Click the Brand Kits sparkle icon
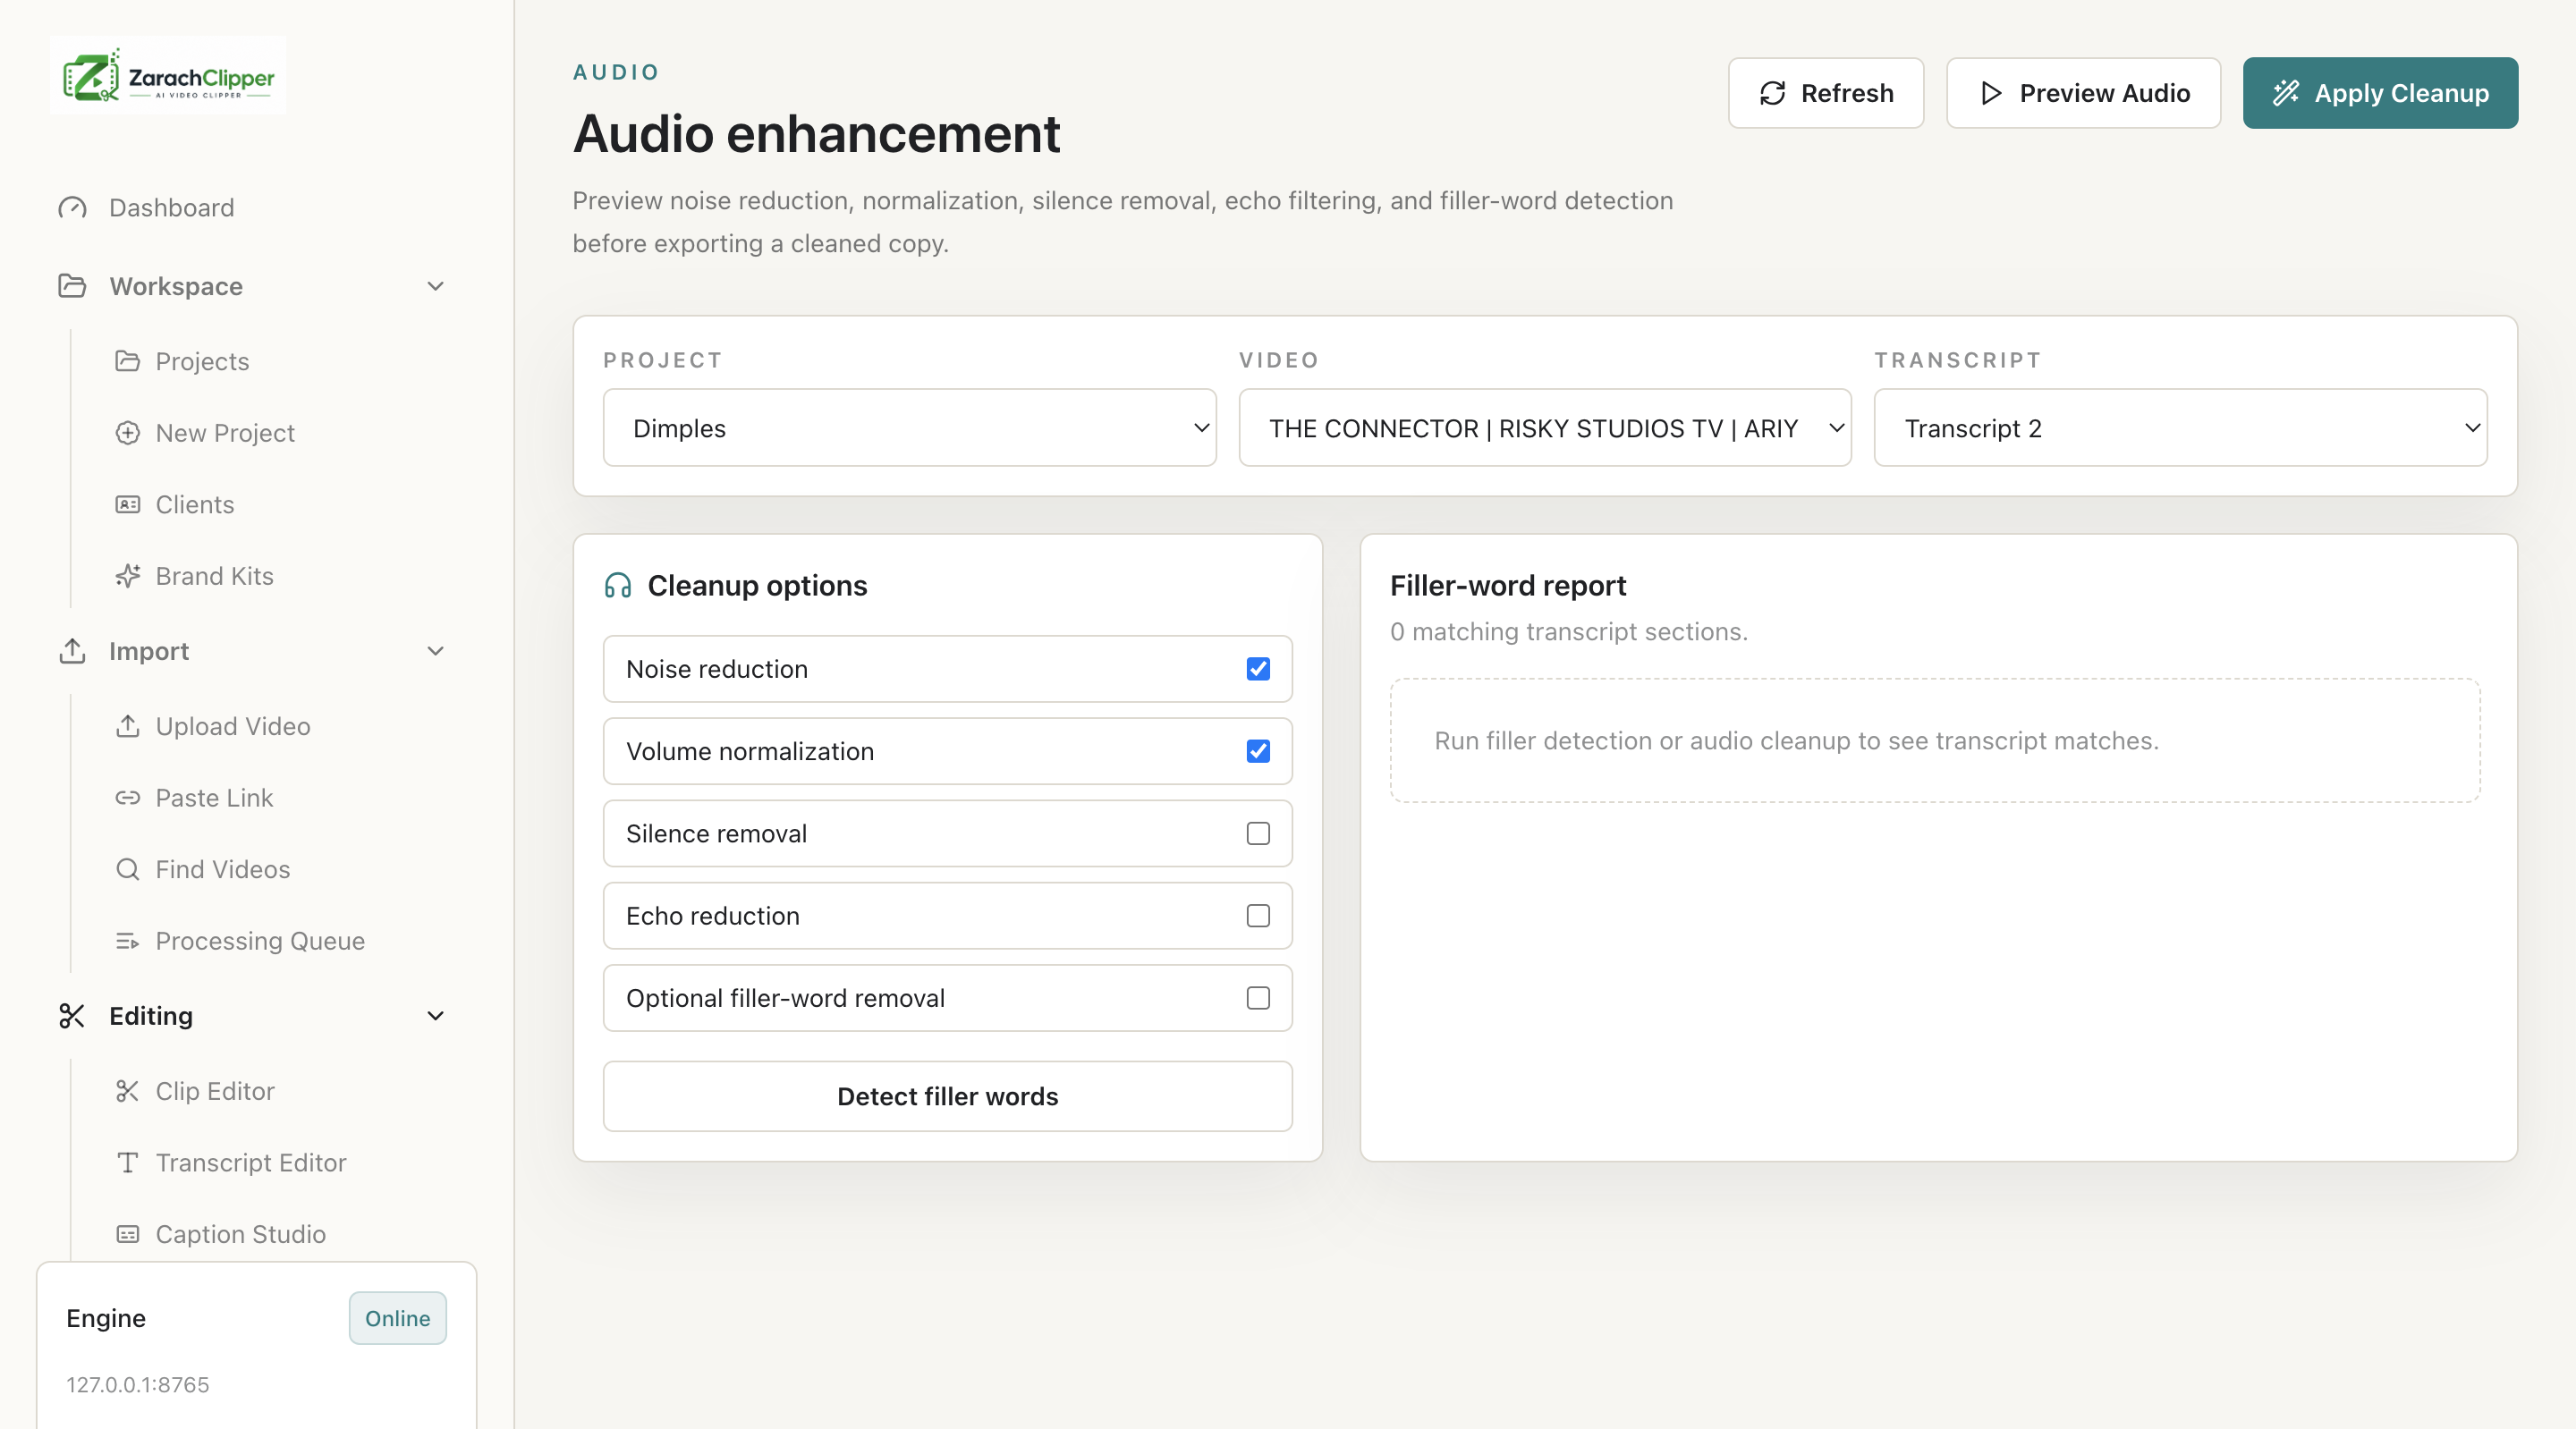The image size is (2576, 1429). pos(127,576)
